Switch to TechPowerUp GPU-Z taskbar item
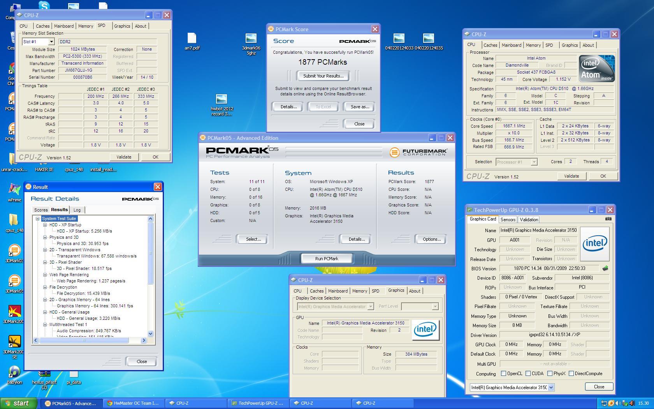654x409 pixels. tap(258, 403)
